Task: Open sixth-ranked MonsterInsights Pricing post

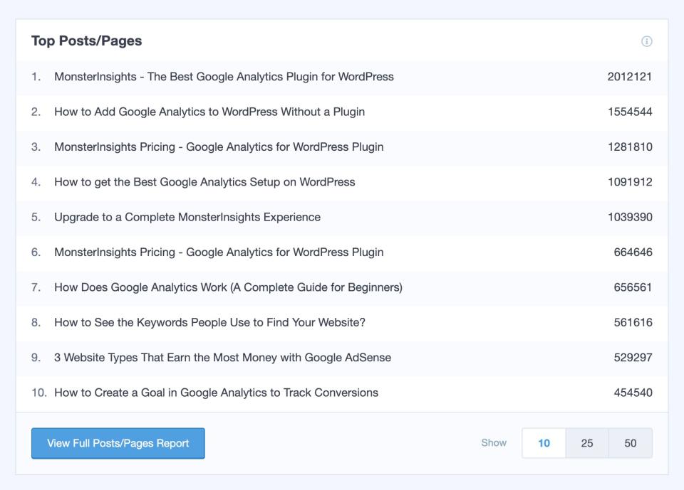Action: point(219,252)
